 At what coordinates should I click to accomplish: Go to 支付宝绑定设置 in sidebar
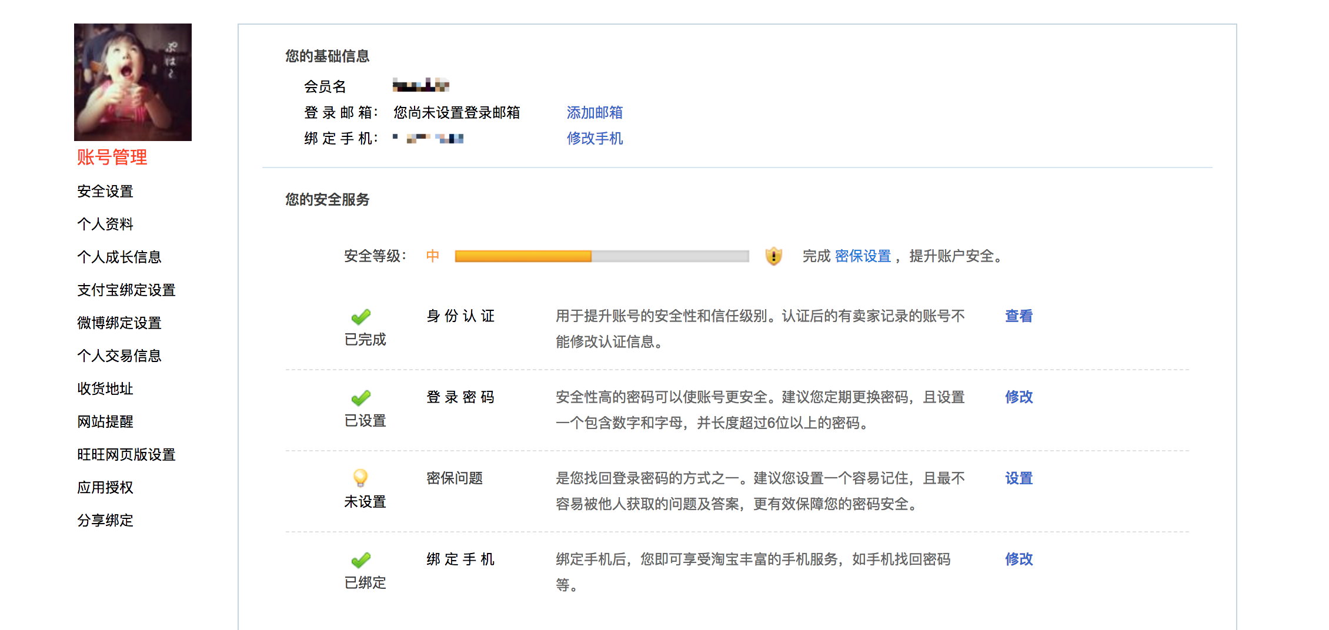(x=126, y=290)
